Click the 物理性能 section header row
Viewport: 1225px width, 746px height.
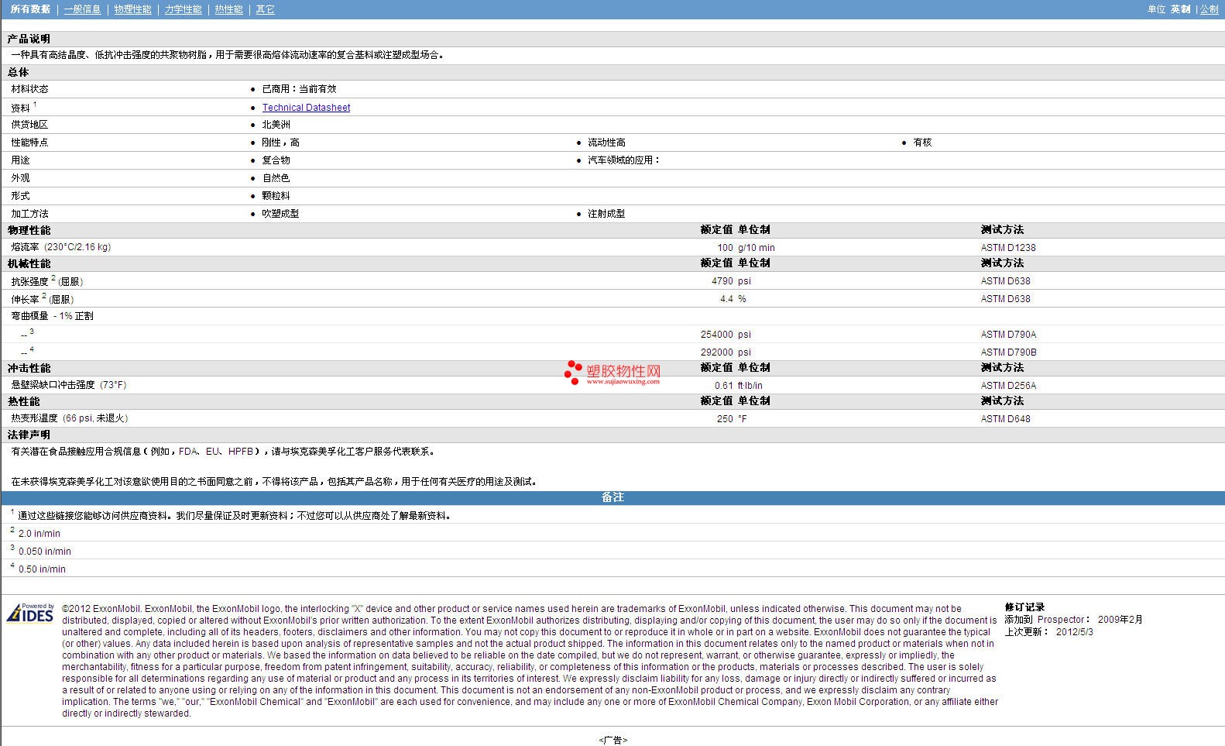click(612, 230)
